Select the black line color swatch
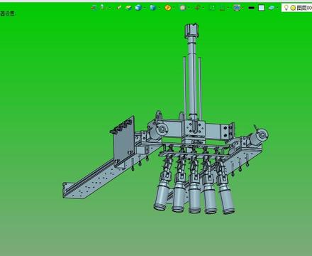This screenshot has width=312, height=256. pos(252,8)
